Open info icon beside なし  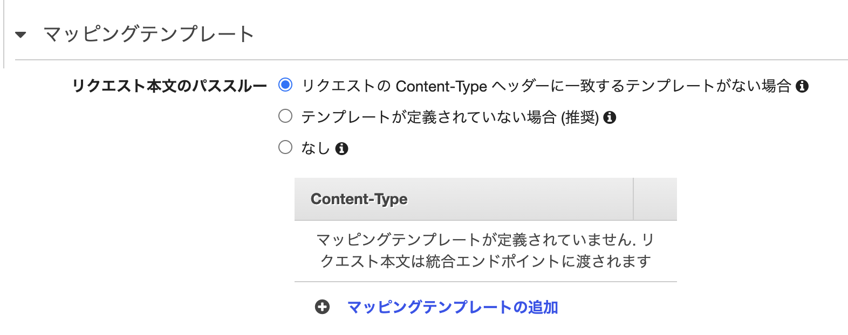pos(341,149)
